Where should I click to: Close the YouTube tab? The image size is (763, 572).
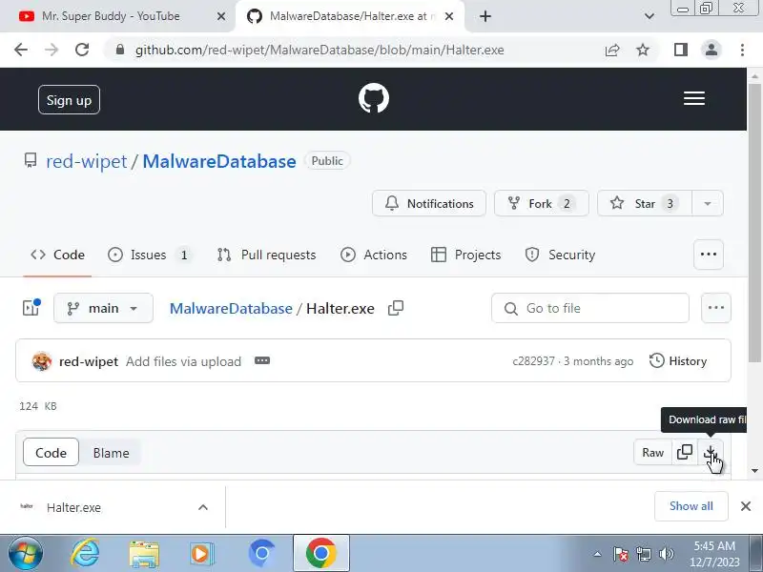[221, 16]
